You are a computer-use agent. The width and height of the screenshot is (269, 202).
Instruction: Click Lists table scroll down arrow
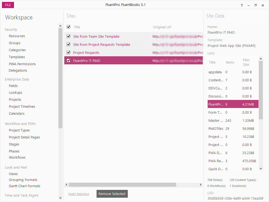coord(261,169)
